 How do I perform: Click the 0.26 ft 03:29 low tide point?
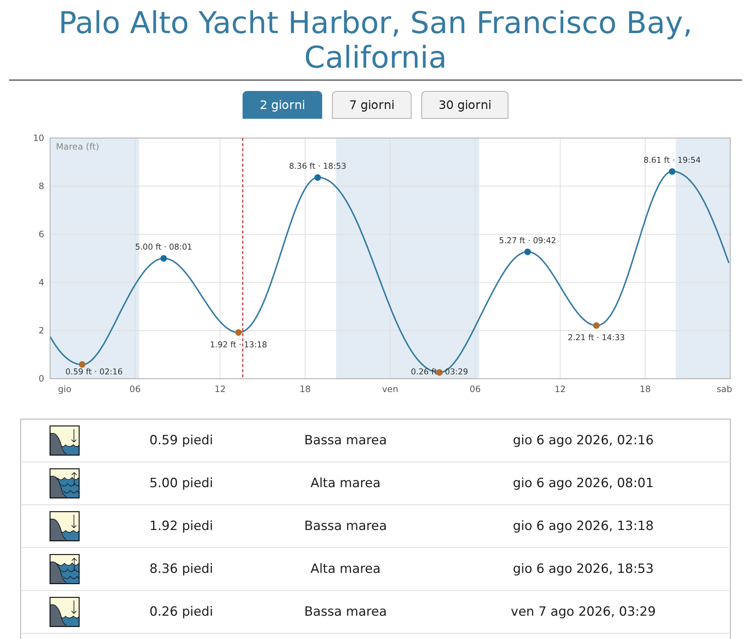[440, 372]
